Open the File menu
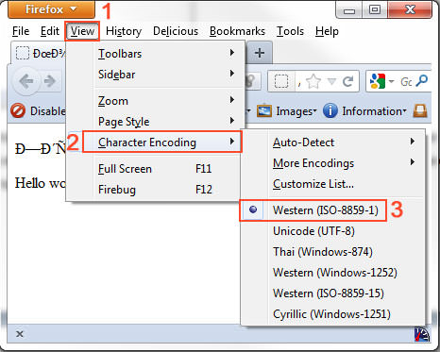This screenshot has width=440, height=352. (21, 31)
